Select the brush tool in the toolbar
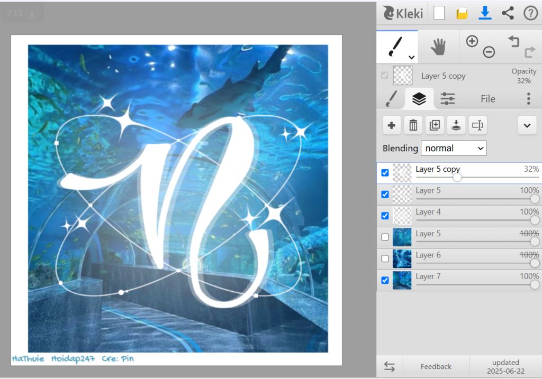 pyautogui.click(x=396, y=47)
